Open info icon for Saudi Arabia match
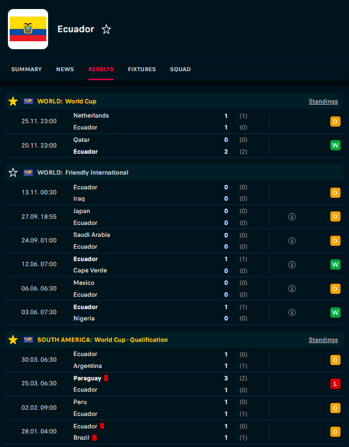 (x=292, y=241)
